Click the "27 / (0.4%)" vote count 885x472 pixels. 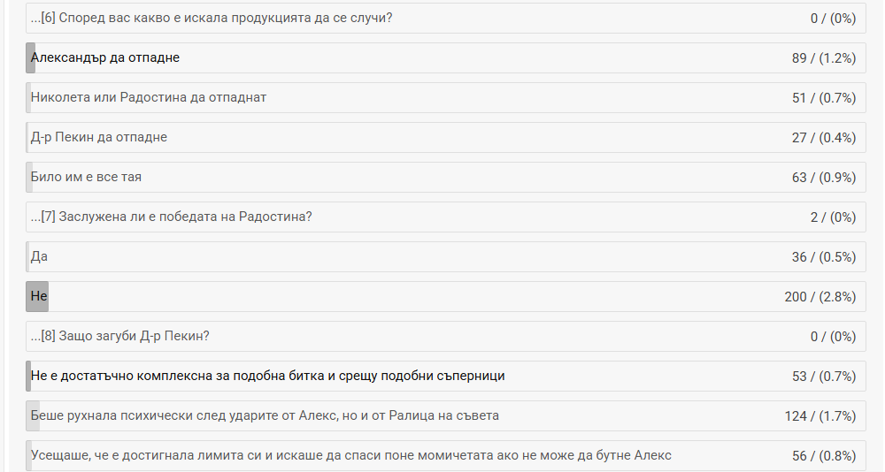tap(824, 138)
